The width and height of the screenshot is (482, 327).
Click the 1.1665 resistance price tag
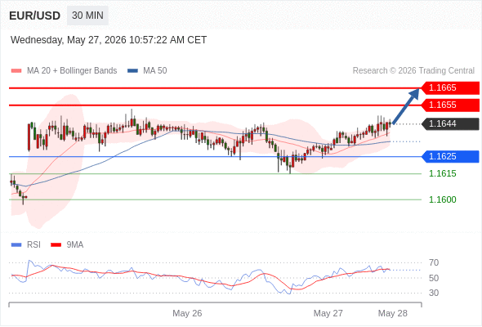click(449, 88)
